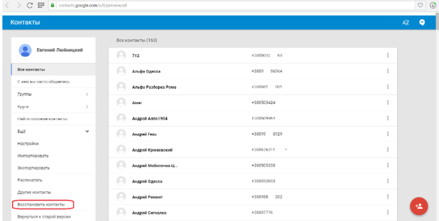Go forward with the browser forward arrow
Viewport: 439px width, 221px height.
coord(19,5)
